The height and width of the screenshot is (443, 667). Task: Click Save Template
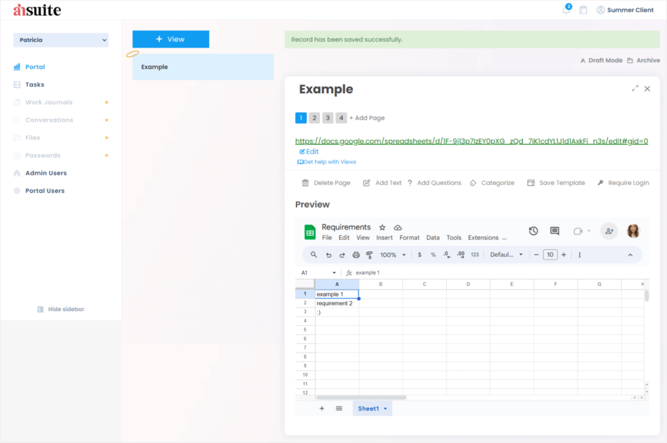coord(556,183)
